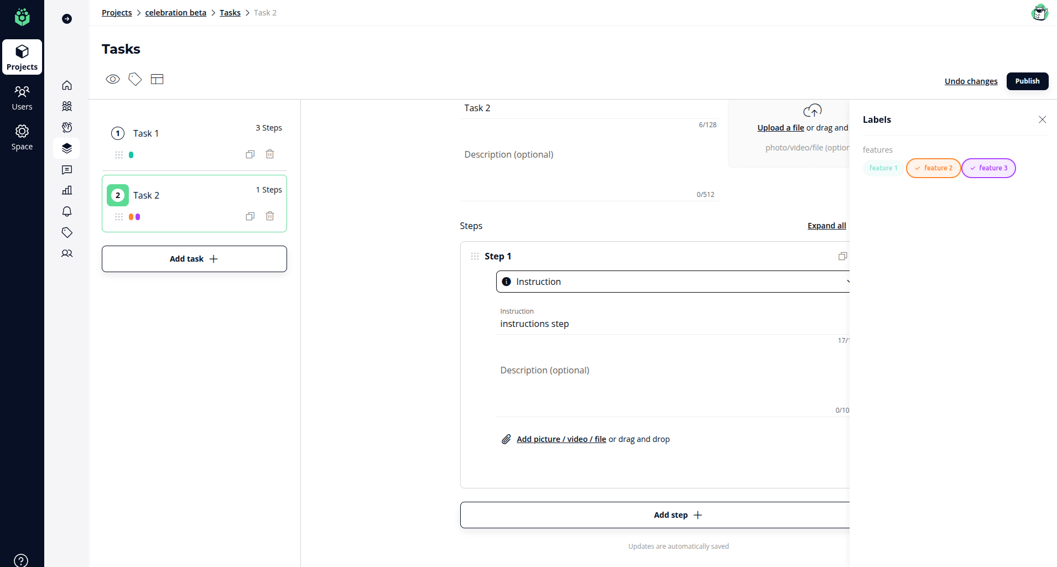Expand the sidebar with the arrow button
1057x567 pixels.
pyautogui.click(x=67, y=19)
